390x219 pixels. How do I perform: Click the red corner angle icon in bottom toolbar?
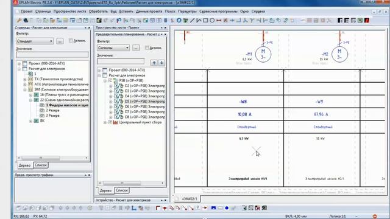[158, 208]
